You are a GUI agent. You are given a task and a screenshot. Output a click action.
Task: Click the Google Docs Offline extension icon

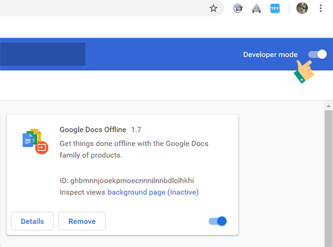coord(35,141)
